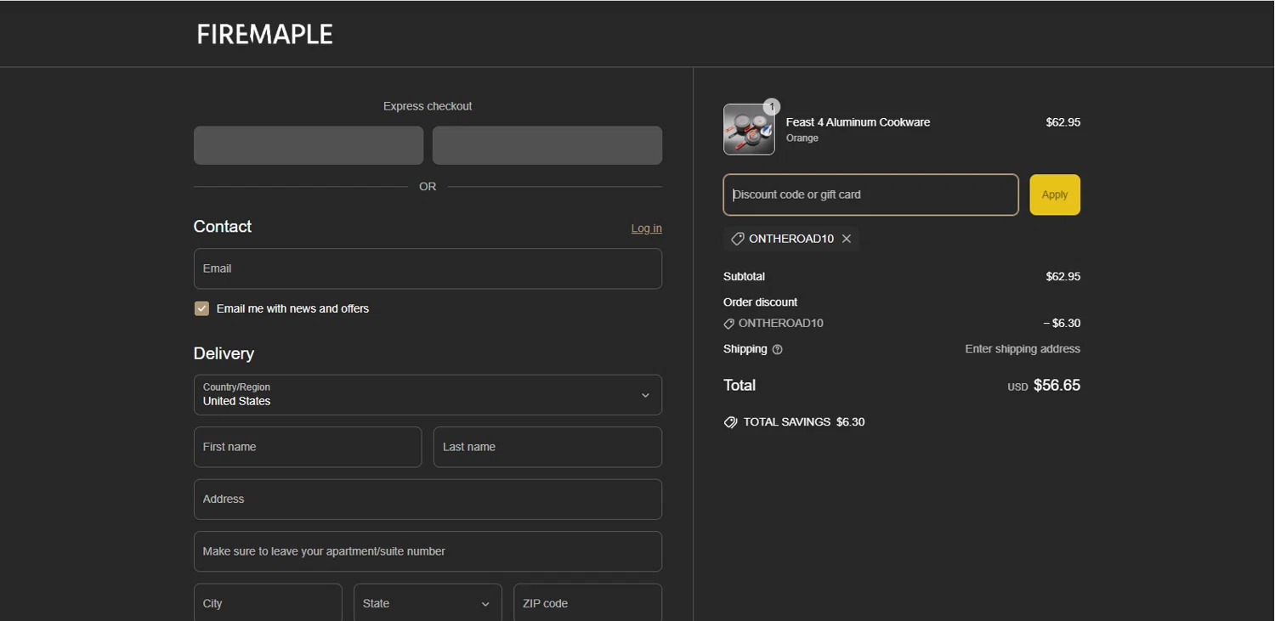Remove the applied ONTHEROAD10 discount chip
Screen dimensions: 1275x621
tap(847, 239)
